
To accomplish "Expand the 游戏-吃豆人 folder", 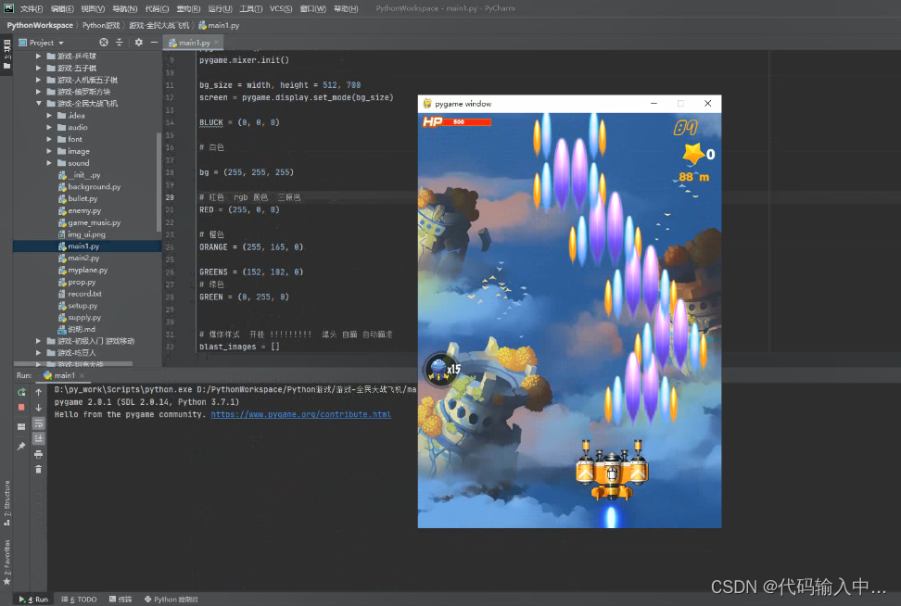I will (x=39, y=353).
